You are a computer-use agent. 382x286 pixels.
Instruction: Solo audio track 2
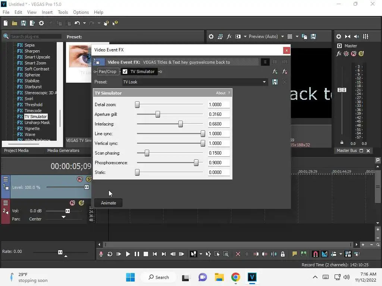81,203
